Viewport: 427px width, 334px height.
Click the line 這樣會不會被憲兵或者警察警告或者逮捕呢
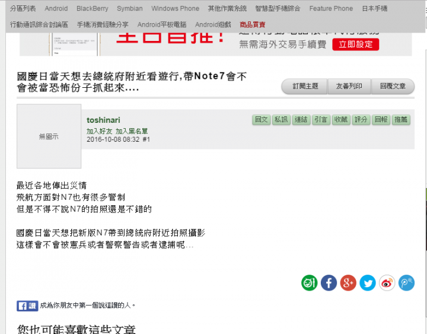tap(105, 245)
